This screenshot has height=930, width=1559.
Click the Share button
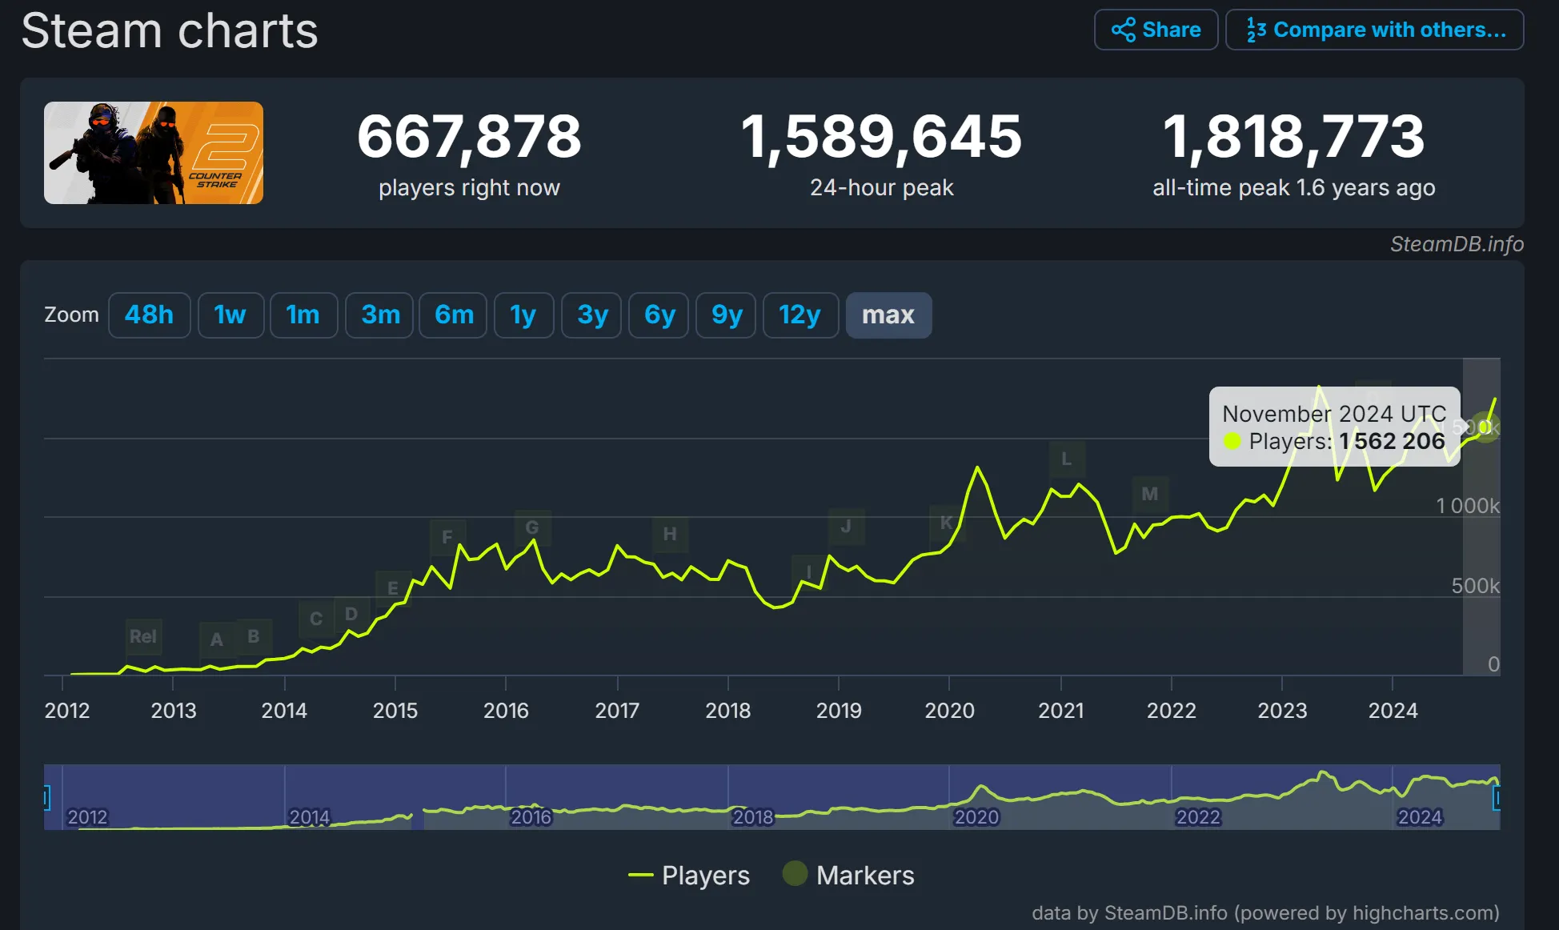point(1156,30)
